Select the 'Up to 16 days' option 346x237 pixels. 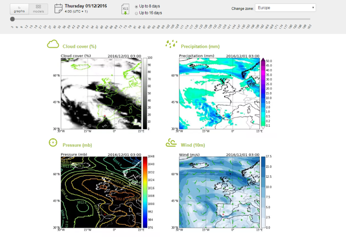[136, 13]
